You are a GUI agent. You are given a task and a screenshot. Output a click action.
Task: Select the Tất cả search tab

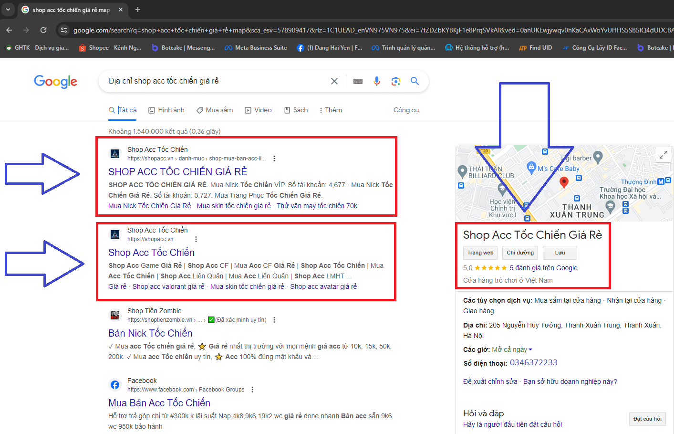click(x=123, y=110)
